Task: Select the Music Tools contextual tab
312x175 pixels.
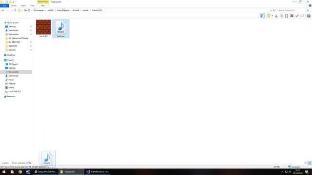Action: [x=43, y=2]
